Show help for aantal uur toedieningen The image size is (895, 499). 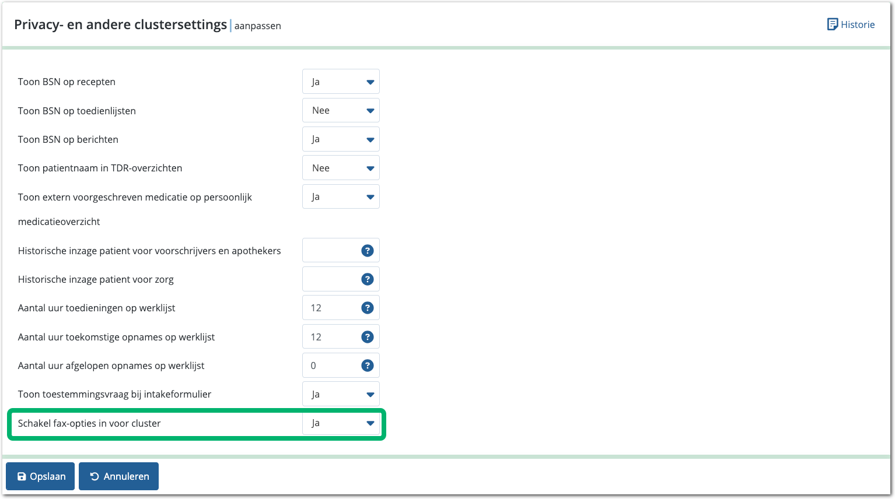point(367,308)
